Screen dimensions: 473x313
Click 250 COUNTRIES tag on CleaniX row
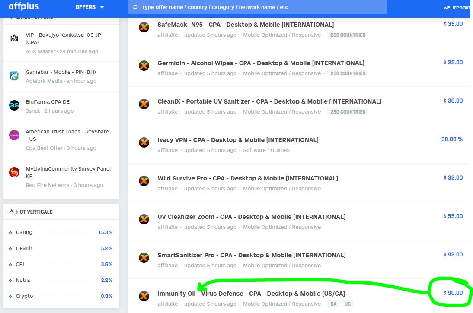click(348, 112)
